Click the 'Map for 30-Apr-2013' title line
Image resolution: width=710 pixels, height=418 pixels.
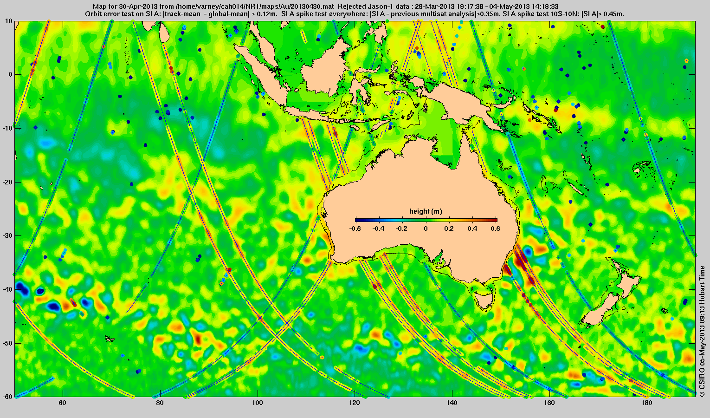click(325, 7)
